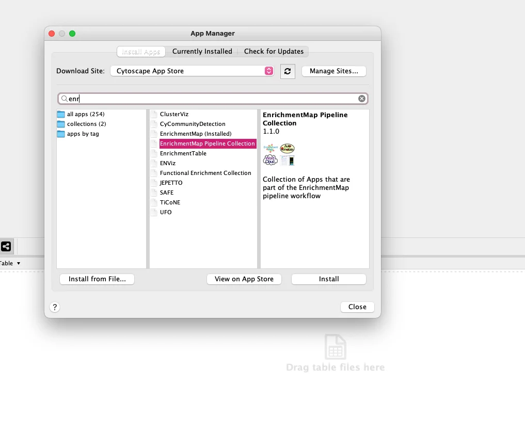Close the App Manager with Close button
Screen dimensions: 525x432
(357, 307)
